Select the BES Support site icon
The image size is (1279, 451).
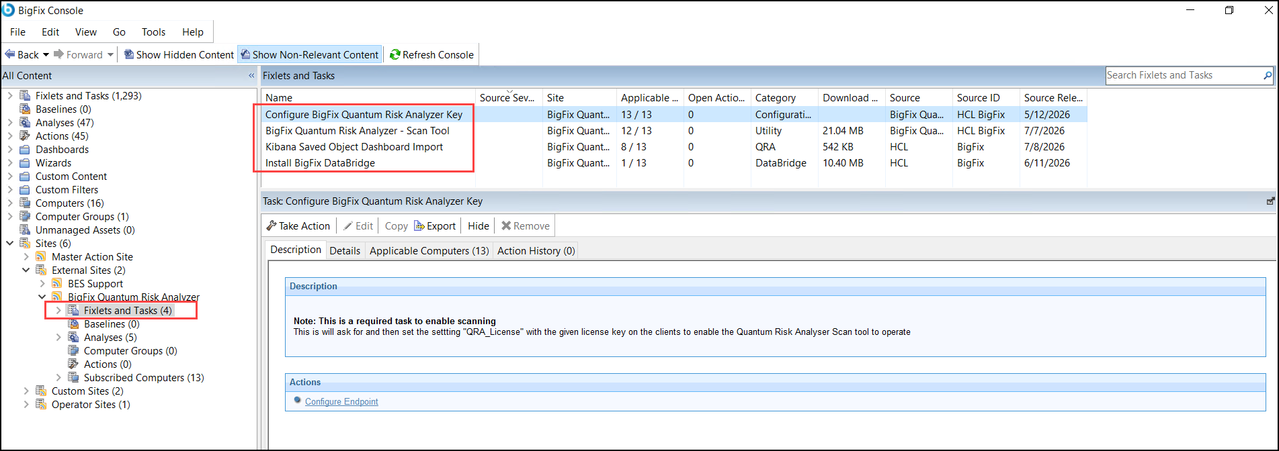[57, 283]
